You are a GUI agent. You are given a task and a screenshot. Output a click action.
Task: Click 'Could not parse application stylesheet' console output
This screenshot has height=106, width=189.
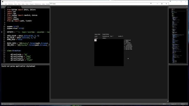pos(18,66)
